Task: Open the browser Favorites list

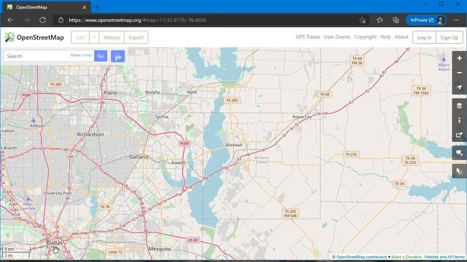Action: [x=379, y=20]
